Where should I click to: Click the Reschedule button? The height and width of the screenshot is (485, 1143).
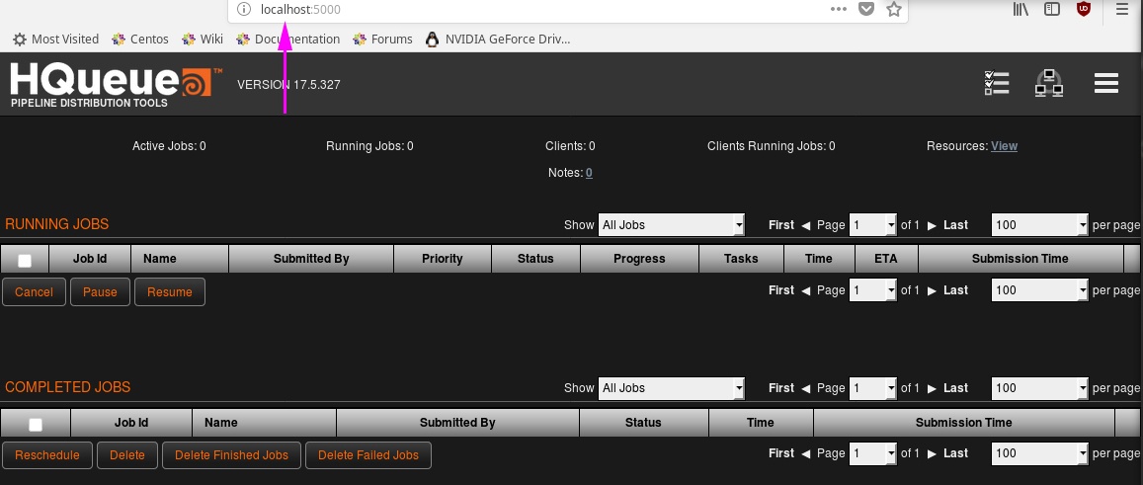pyautogui.click(x=47, y=455)
